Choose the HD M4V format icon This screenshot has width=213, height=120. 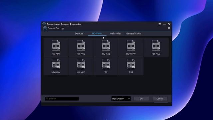pos(81,45)
